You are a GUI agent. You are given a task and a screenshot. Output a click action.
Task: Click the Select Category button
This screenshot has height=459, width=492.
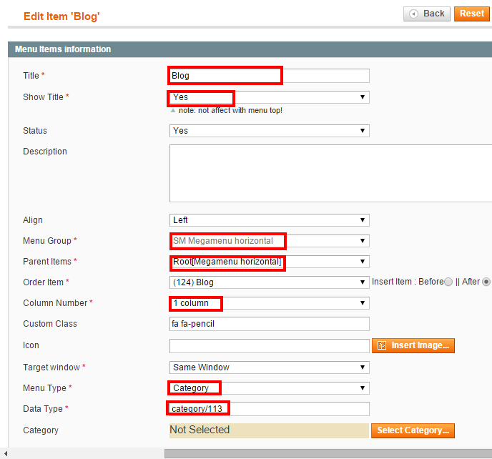pos(413,430)
